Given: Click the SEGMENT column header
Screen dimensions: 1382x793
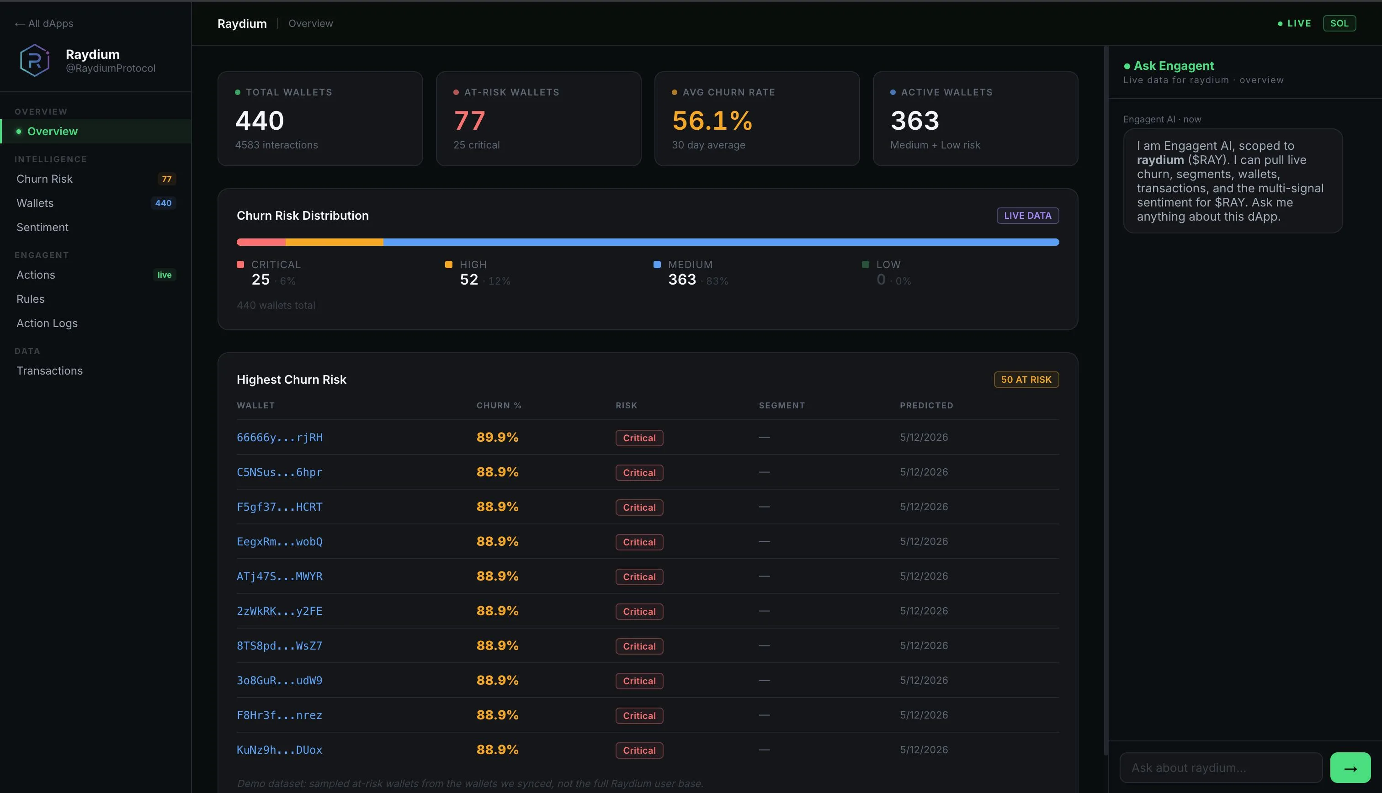Looking at the screenshot, I should [x=781, y=406].
